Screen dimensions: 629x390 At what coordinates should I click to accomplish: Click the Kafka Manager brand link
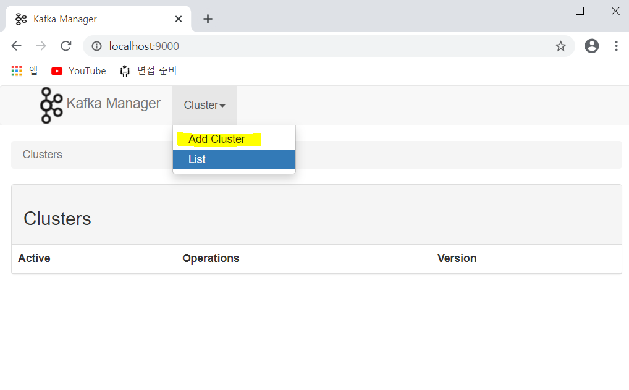coord(113,103)
